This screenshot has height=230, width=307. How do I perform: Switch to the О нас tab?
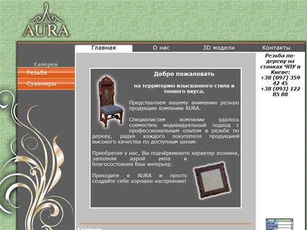161,48
